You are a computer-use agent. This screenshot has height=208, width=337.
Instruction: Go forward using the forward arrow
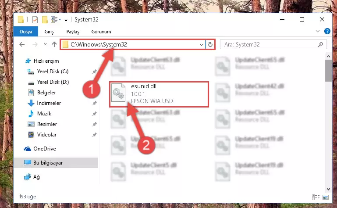35,45
